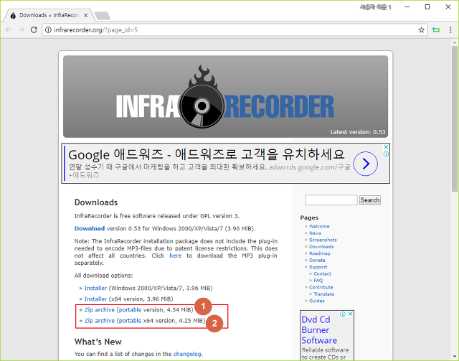Open the Contribute page link
459x361 pixels.
tap(321, 287)
